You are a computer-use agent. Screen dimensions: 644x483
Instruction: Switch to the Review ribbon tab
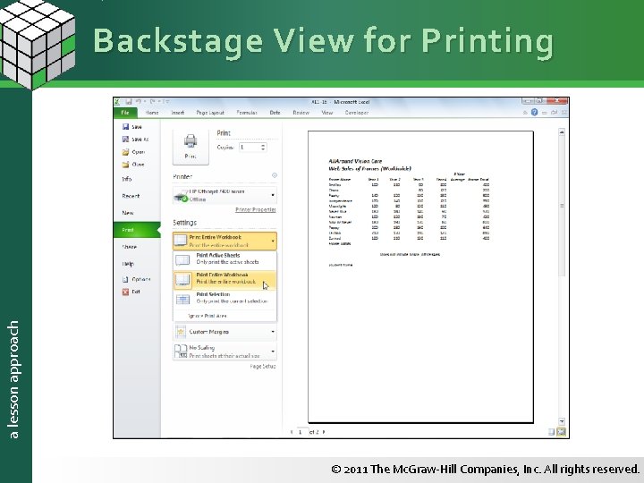pos(301,112)
